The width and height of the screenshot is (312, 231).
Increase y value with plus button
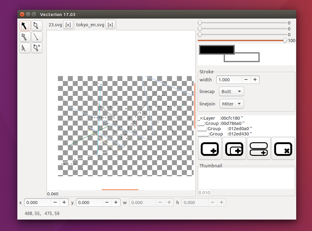point(116,203)
